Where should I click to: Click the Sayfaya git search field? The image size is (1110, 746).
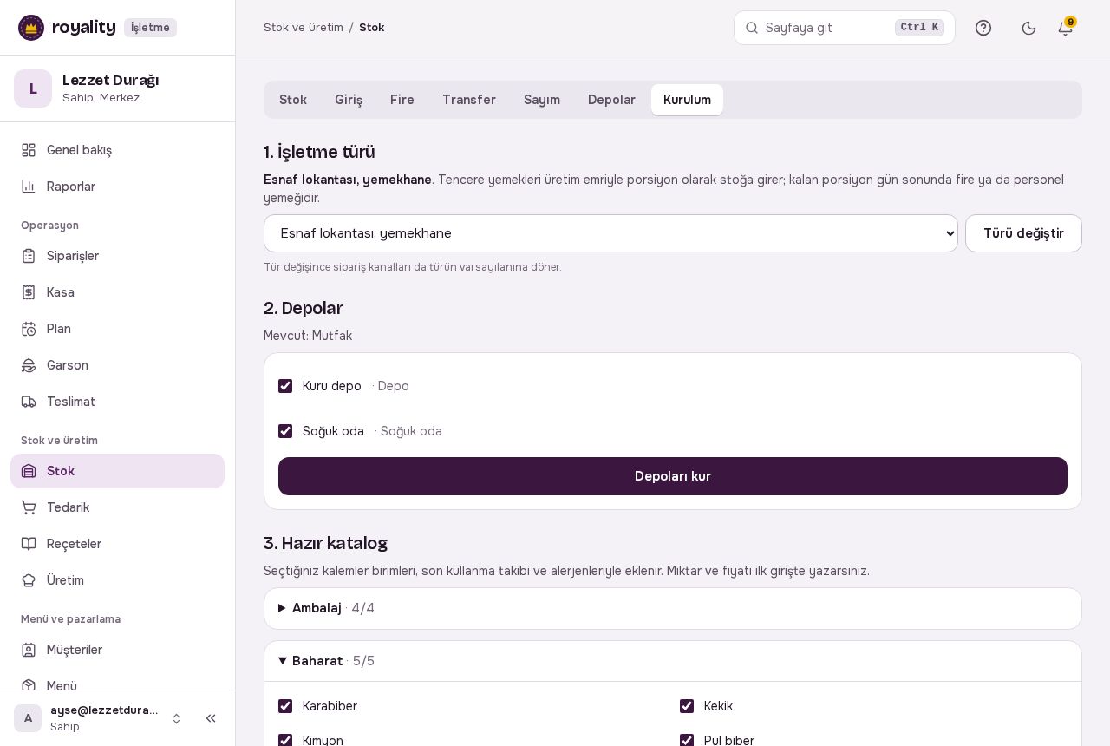(845, 28)
